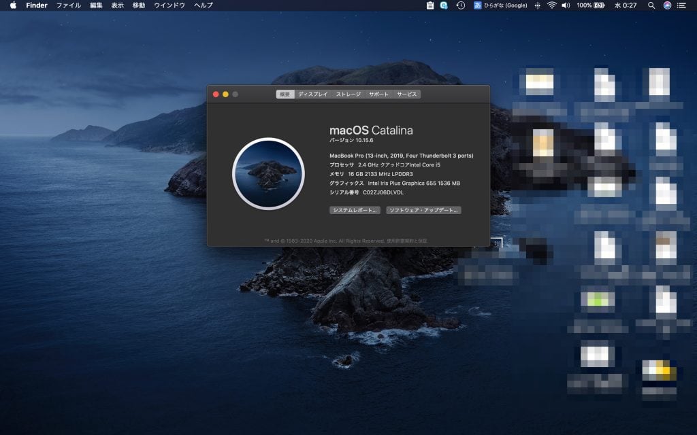Click the Bluetooth icon in menu bar
The image size is (697, 435).
[x=537, y=5]
